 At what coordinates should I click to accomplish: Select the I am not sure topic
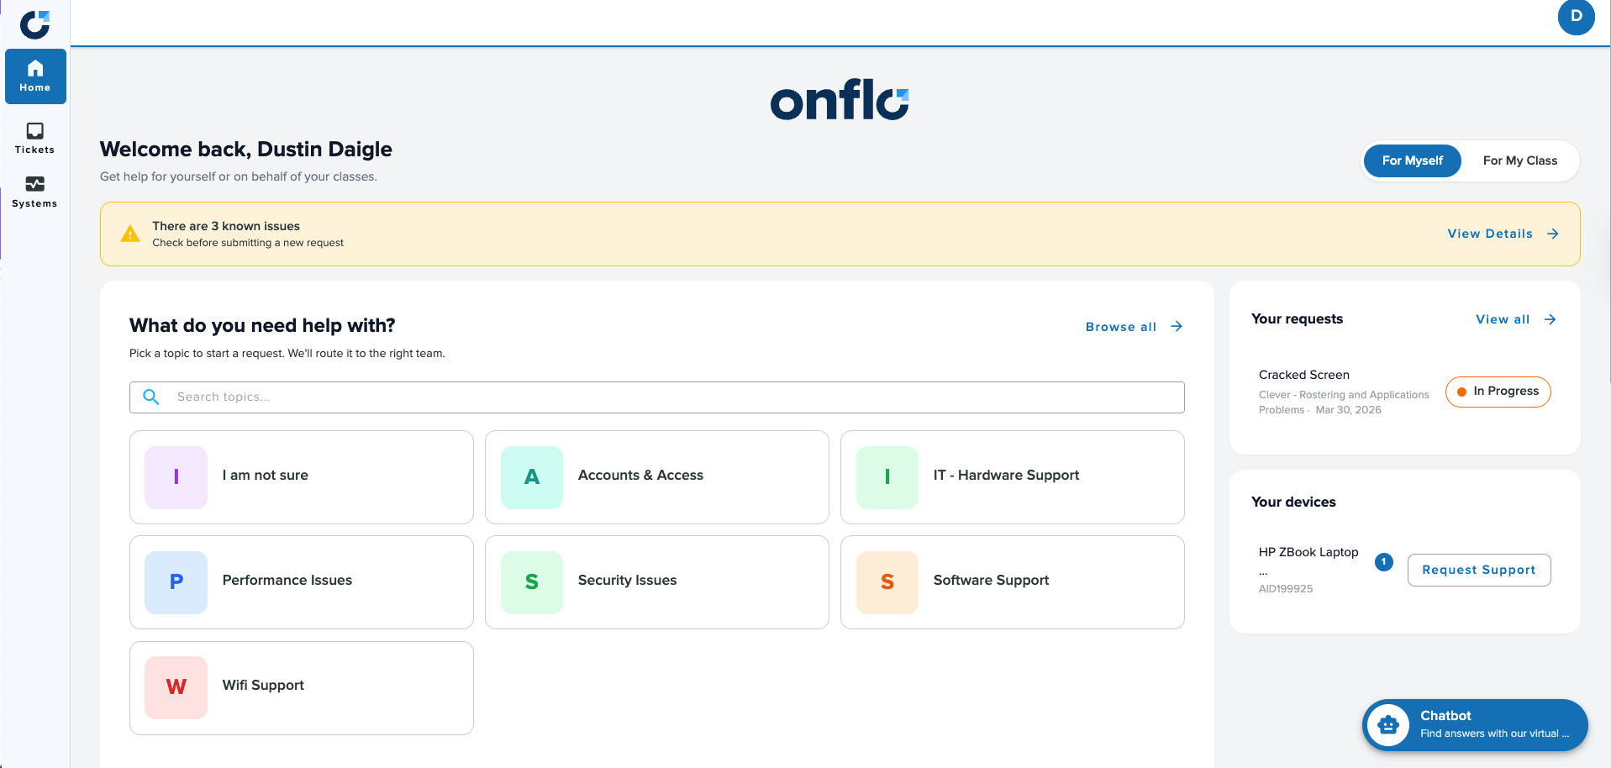click(x=302, y=477)
